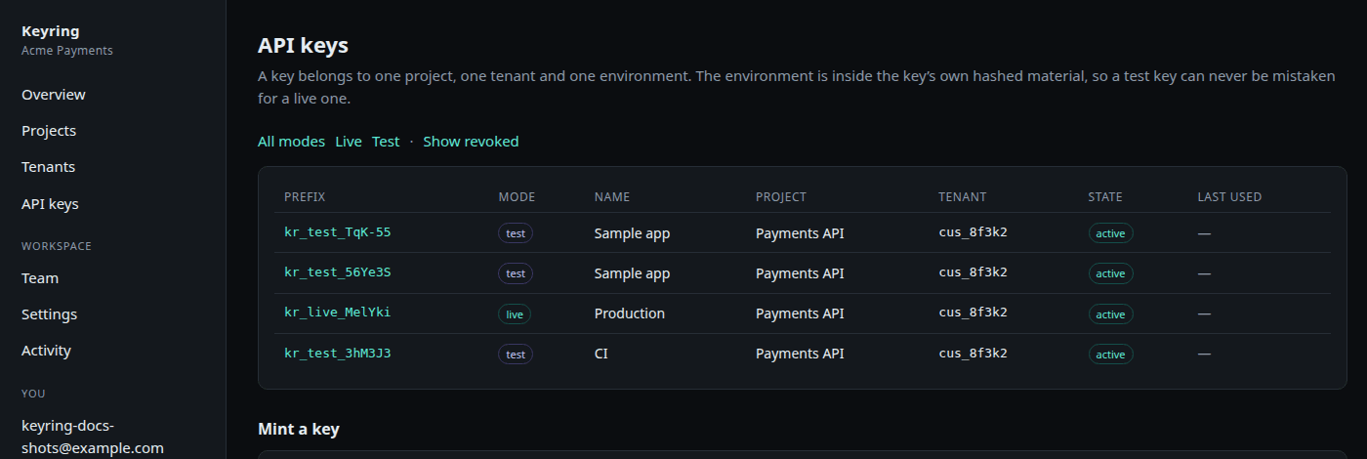Image resolution: width=1367 pixels, height=459 pixels.
Task: Click the PROJECT column header
Action: click(x=781, y=196)
